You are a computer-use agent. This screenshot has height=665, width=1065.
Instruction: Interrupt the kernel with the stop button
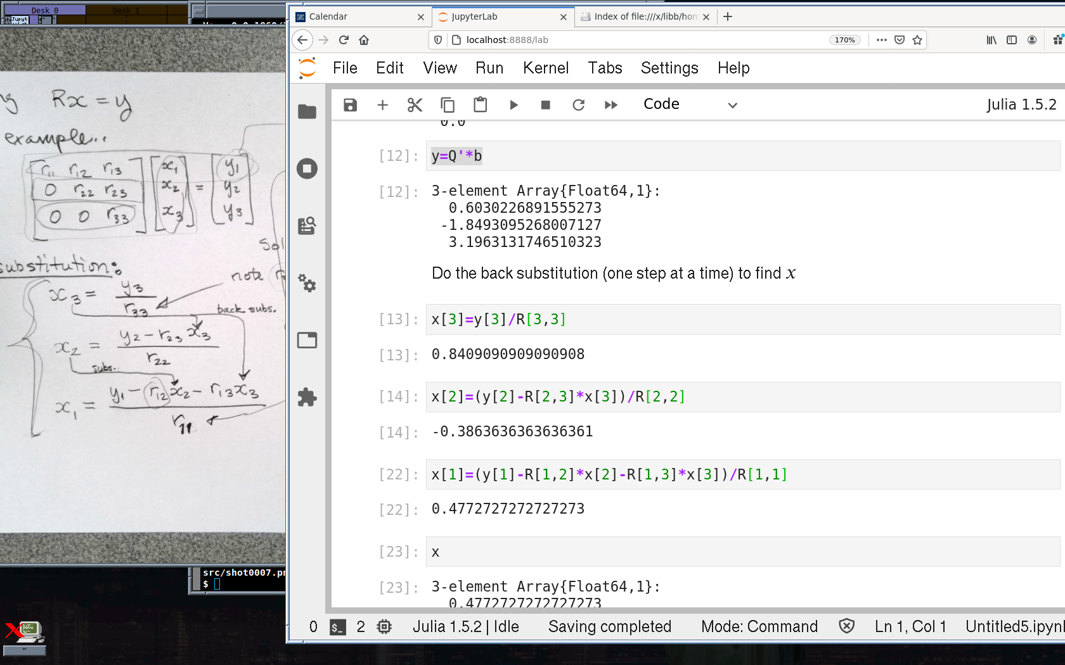[545, 105]
